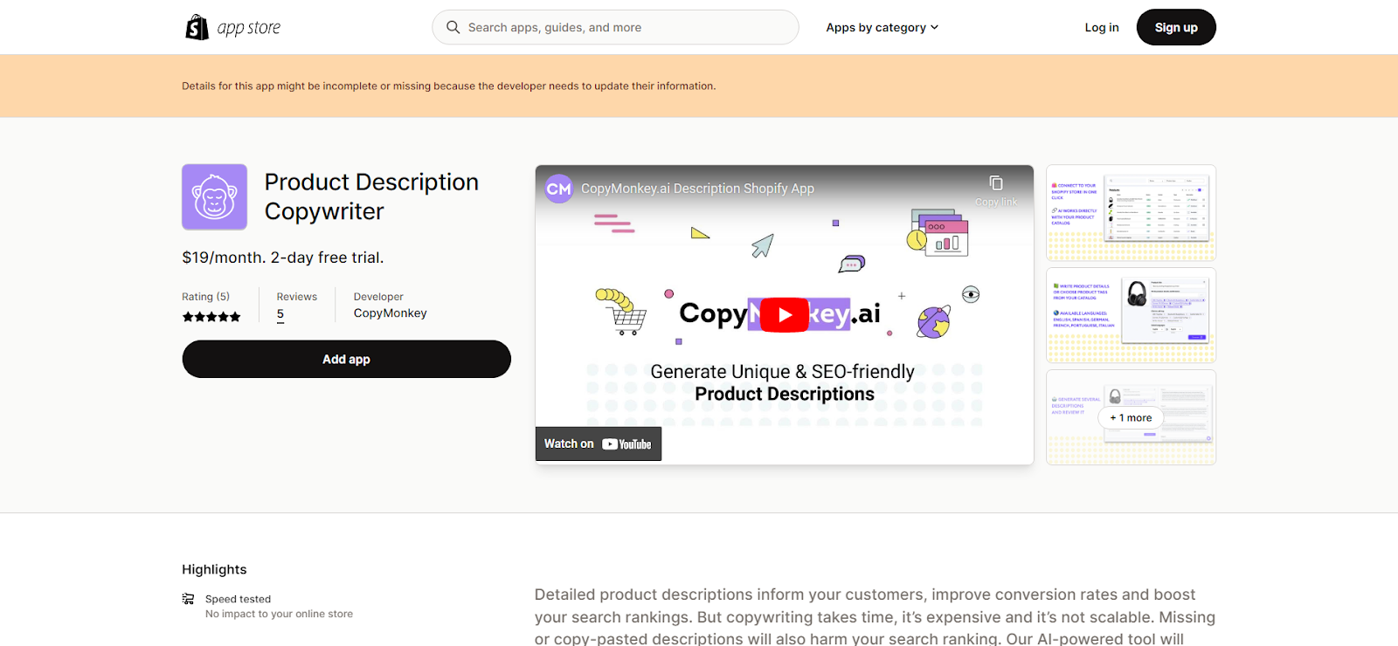Play the CopyMonkey YouTube video
1398x646 pixels.
click(784, 315)
